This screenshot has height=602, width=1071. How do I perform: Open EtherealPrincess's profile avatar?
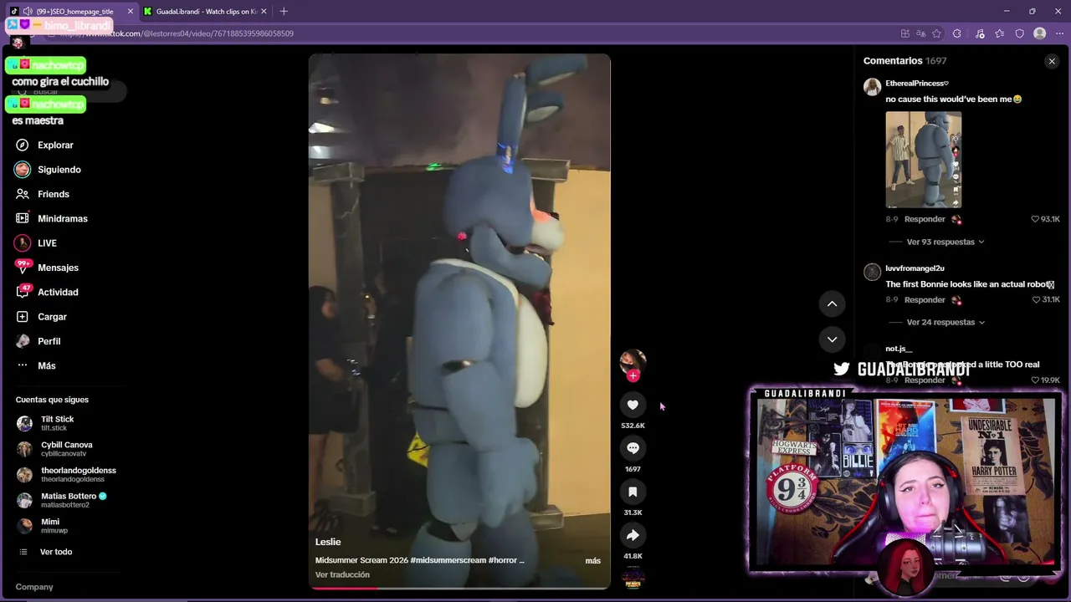tap(872, 87)
